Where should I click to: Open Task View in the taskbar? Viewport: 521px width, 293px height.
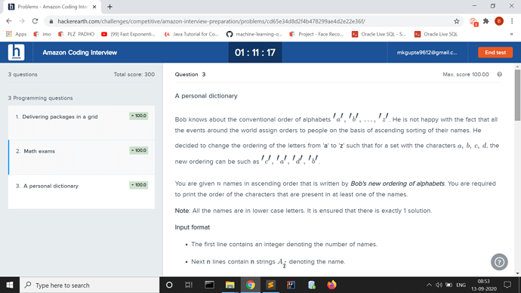[x=189, y=285]
